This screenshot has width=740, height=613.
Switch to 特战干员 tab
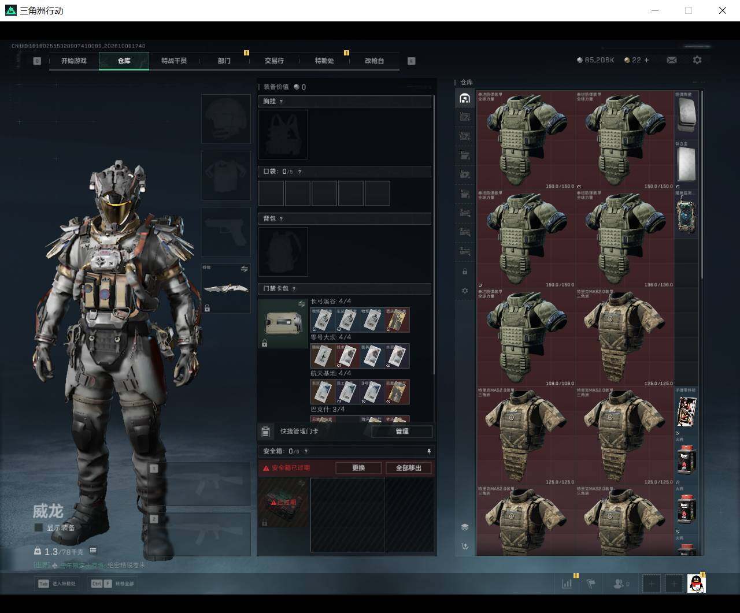(x=174, y=61)
